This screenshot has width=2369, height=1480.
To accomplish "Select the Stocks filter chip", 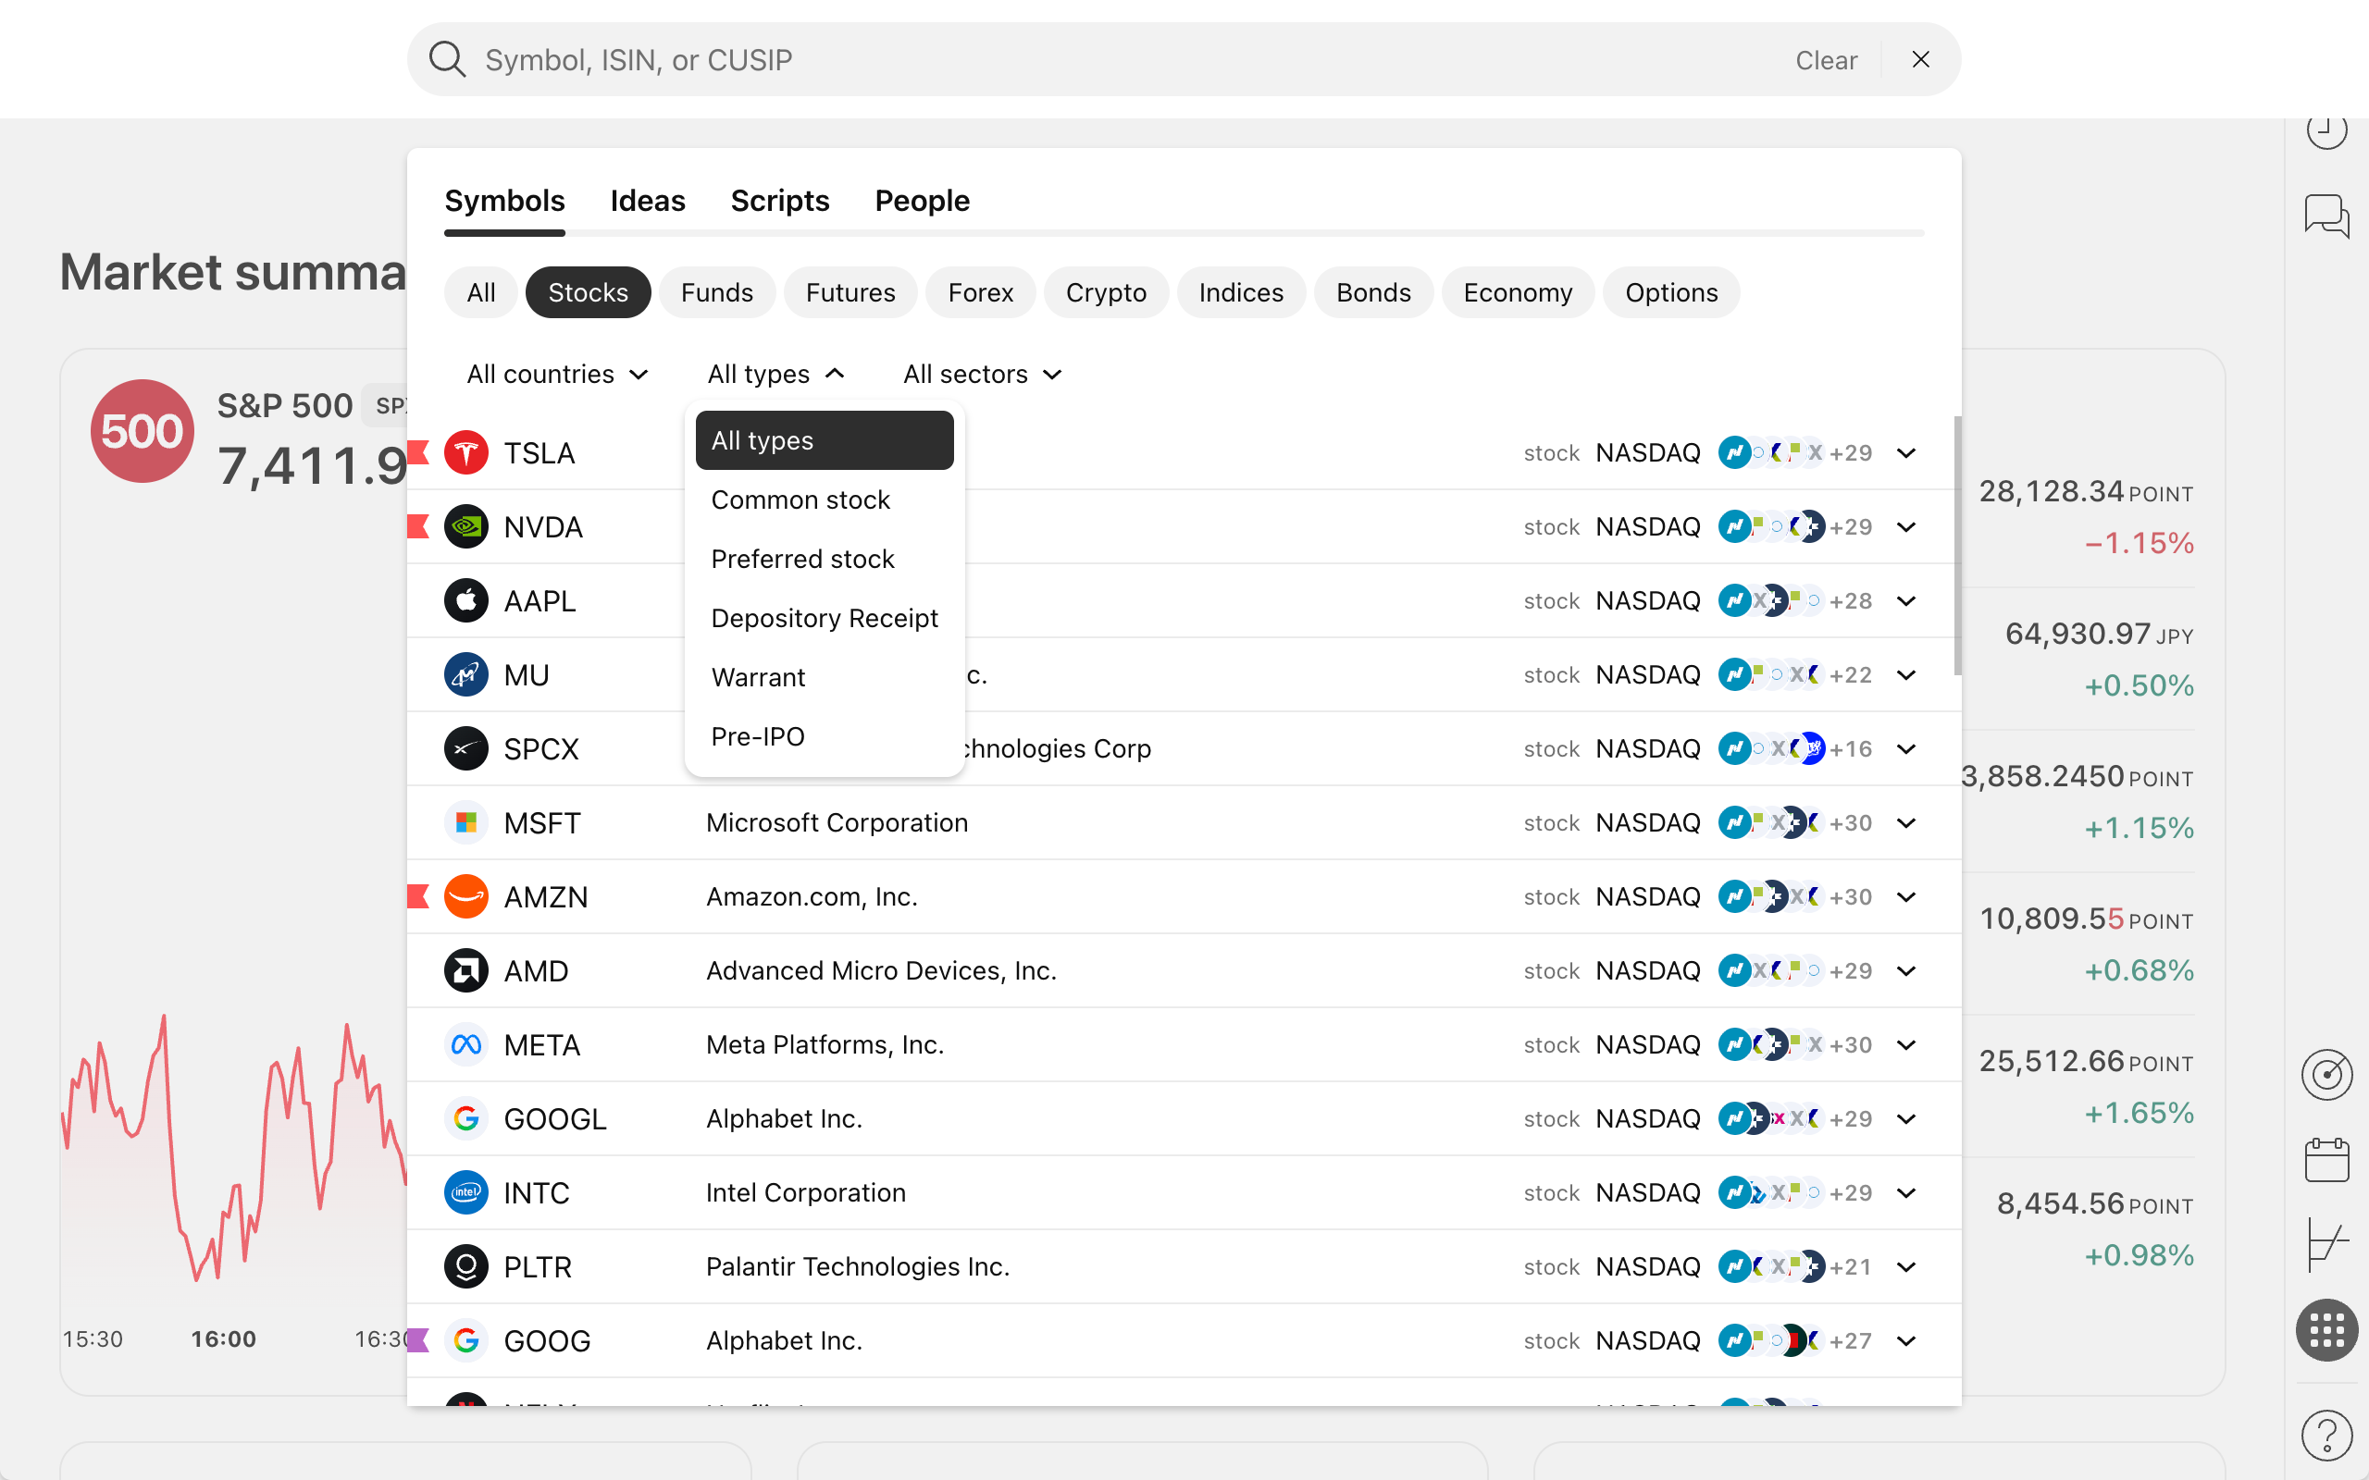I will pyautogui.click(x=589, y=292).
